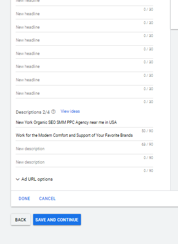Select the description counter reading 63 / 90
Screen dimensions: 178x244
tap(147, 144)
